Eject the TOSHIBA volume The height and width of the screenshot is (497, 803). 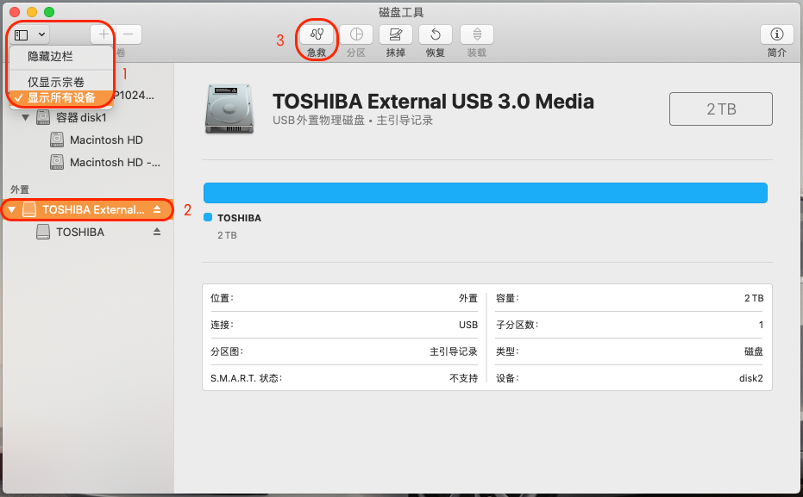coord(157,232)
